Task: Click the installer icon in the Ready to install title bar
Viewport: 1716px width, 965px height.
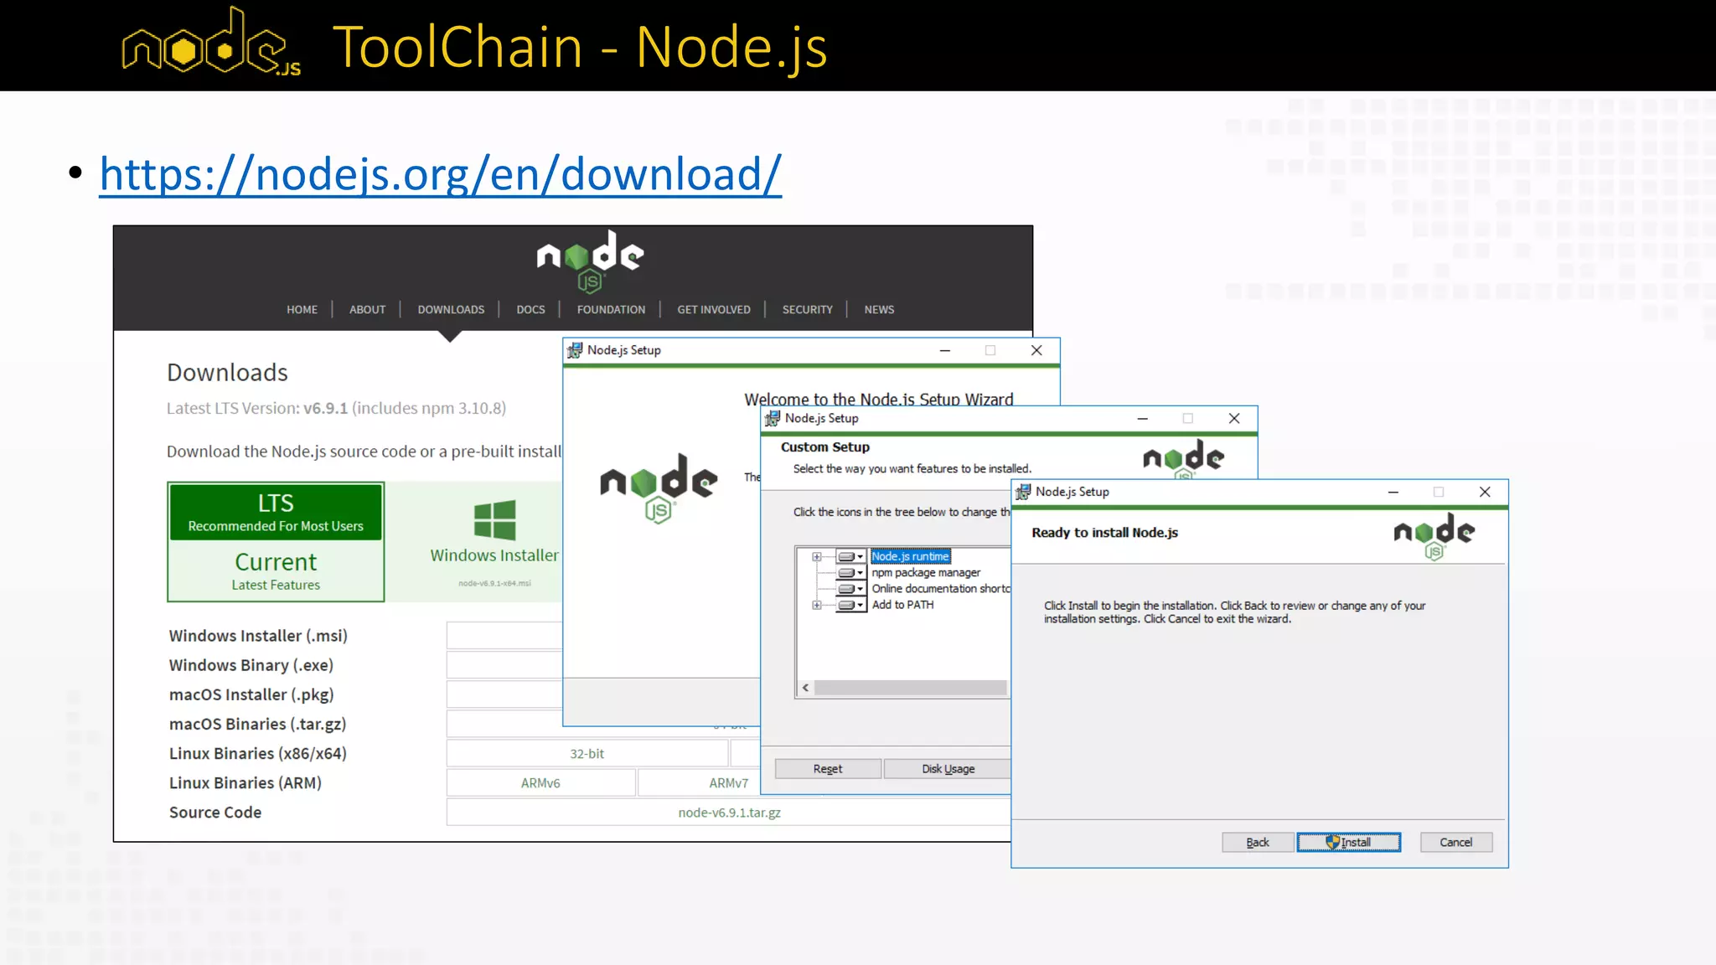Action: [1023, 492]
